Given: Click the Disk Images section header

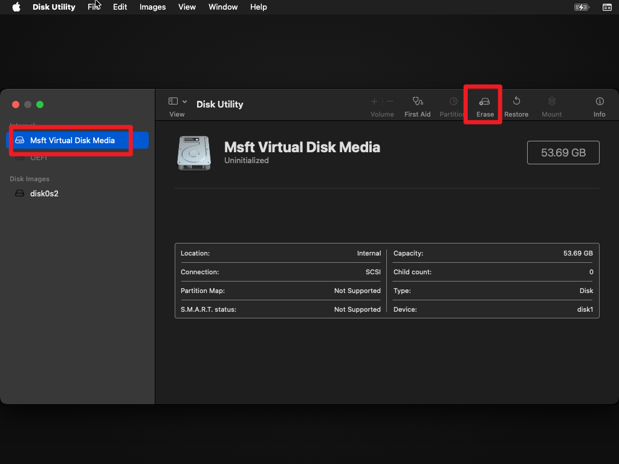Looking at the screenshot, I should (x=30, y=179).
